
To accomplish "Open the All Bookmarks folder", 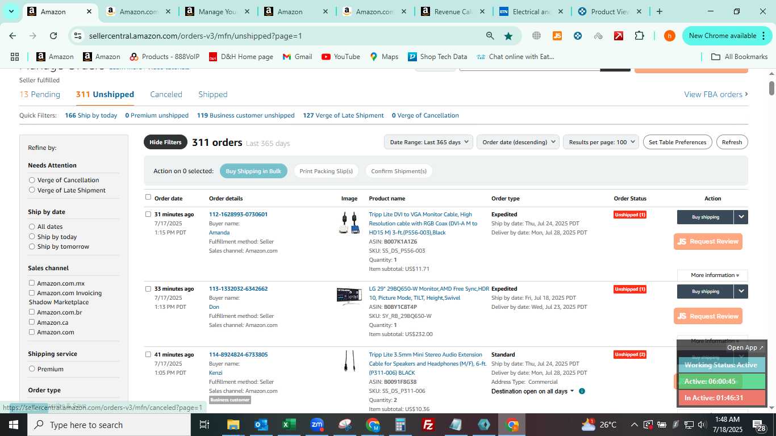I will [x=740, y=57].
